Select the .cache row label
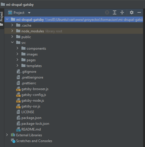 [26, 25]
